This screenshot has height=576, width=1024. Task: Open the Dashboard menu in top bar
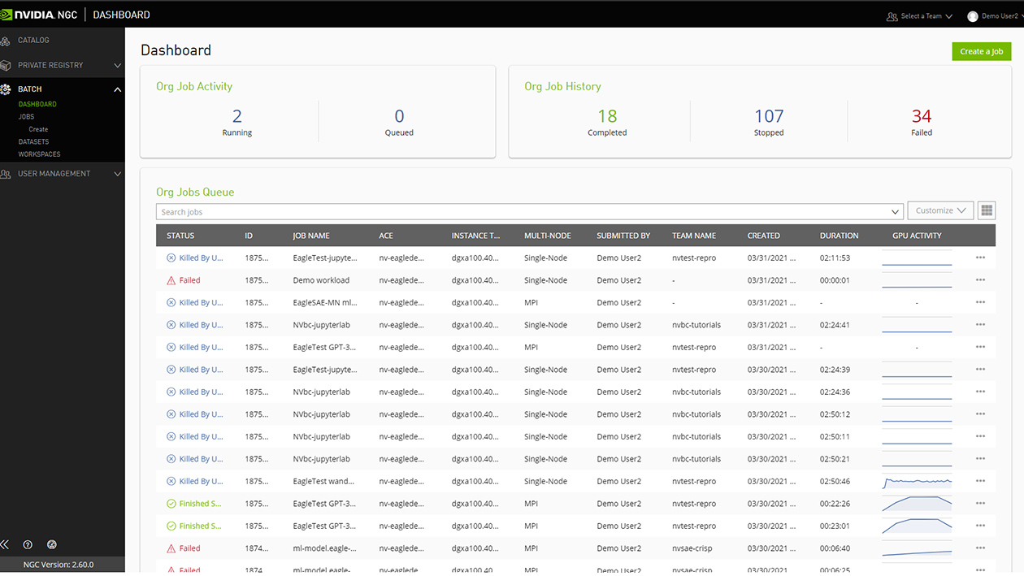click(x=120, y=14)
